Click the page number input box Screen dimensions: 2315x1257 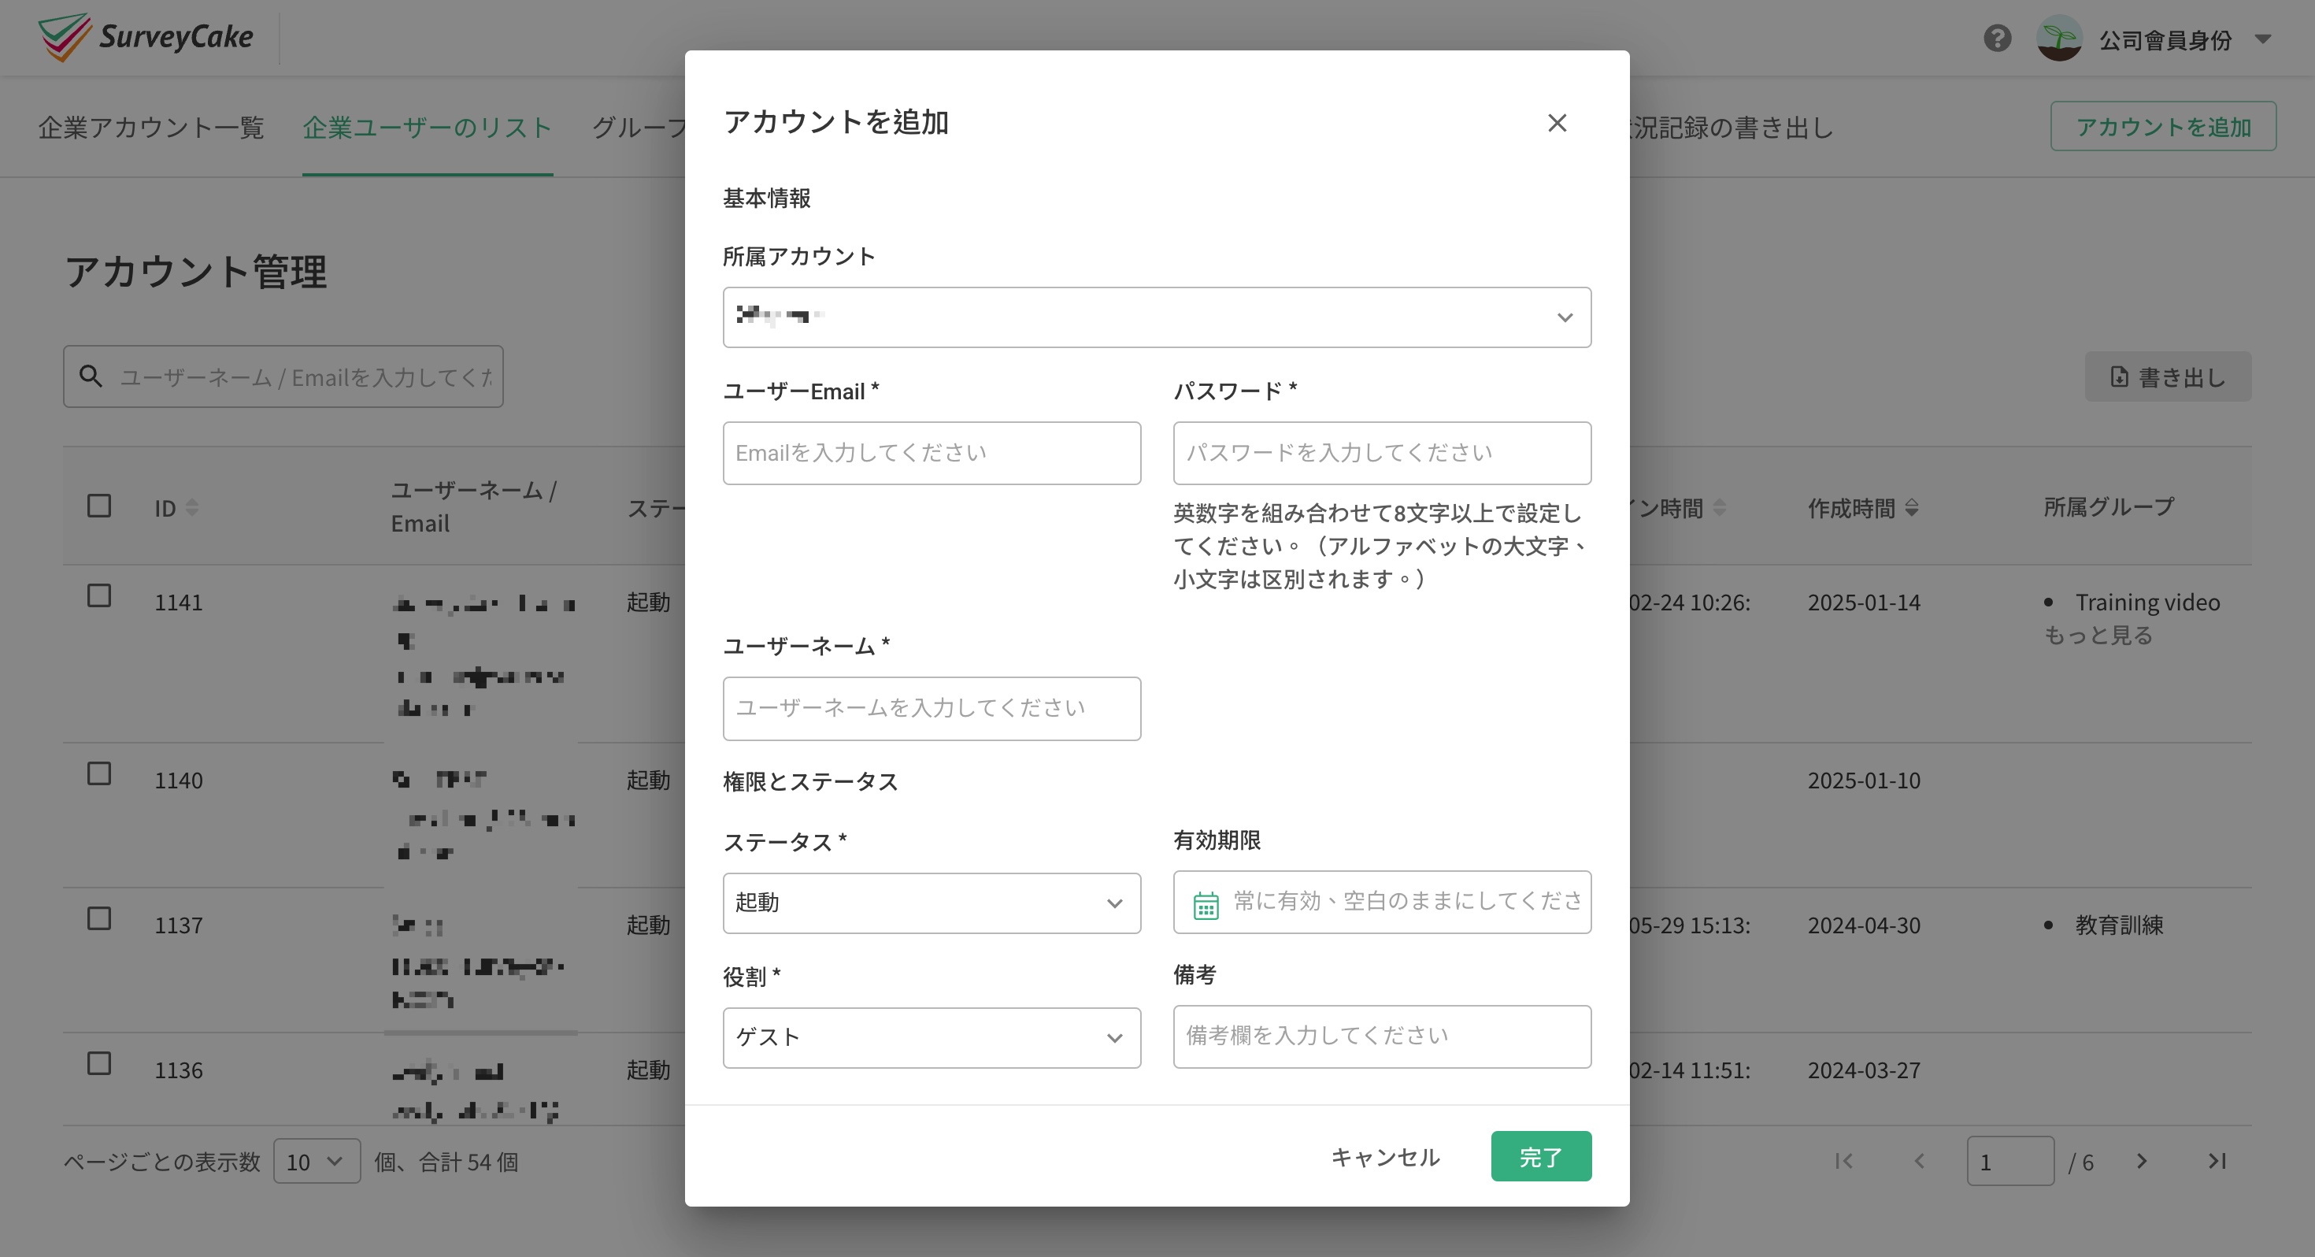2009,1161
